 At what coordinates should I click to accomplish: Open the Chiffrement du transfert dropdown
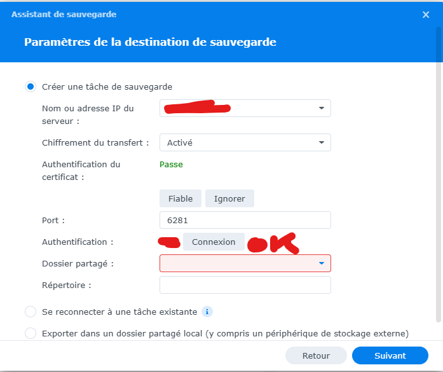point(321,142)
